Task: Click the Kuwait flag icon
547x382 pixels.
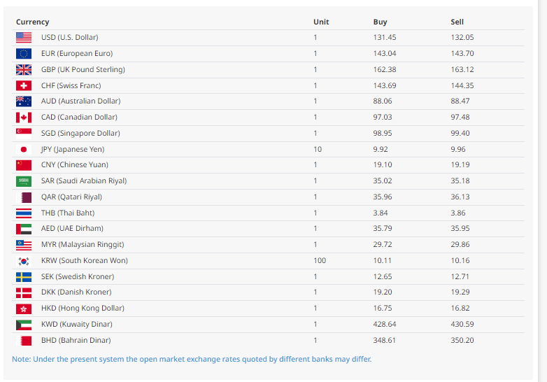Action: (x=24, y=325)
